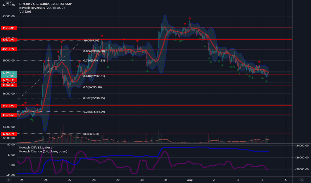Viewport: 311px width, 183px height.
Task: Click date 31 on the time axis
Action: pyautogui.click(x=166, y=180)
